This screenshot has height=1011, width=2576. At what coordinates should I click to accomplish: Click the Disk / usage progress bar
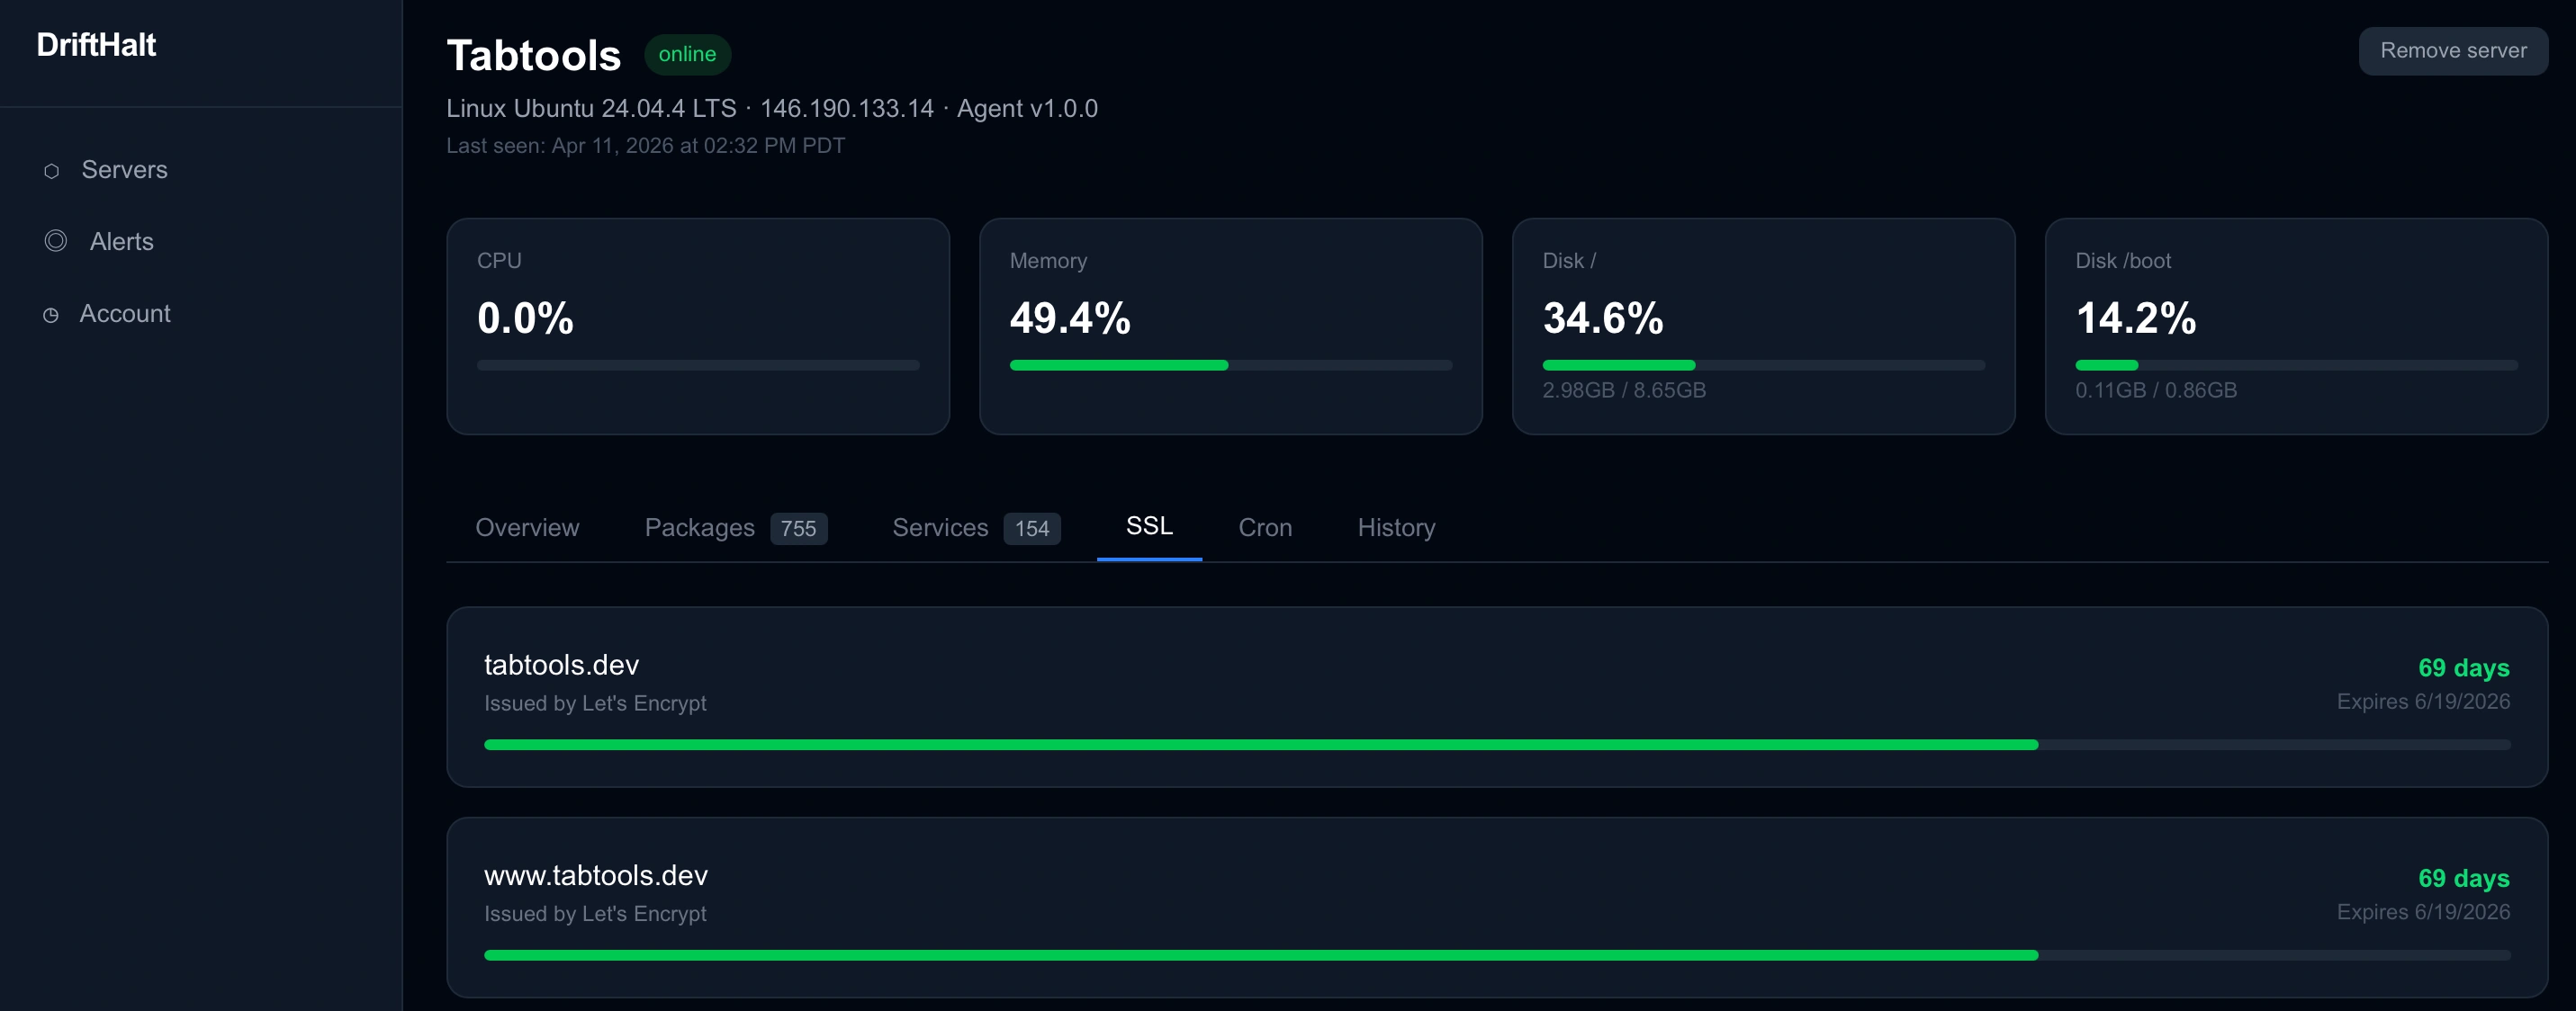coord(1764,366)
